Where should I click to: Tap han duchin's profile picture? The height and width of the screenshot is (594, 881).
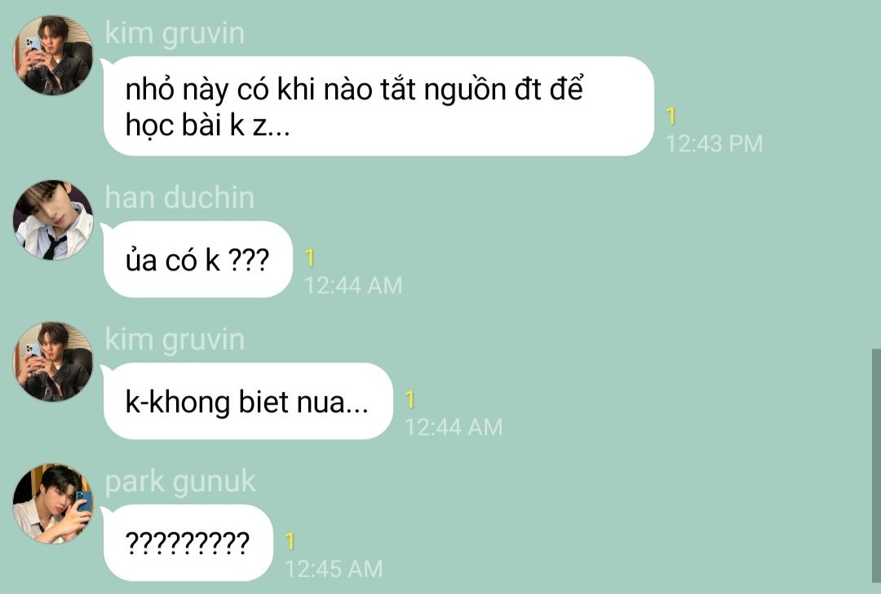(x=53, y=220)
